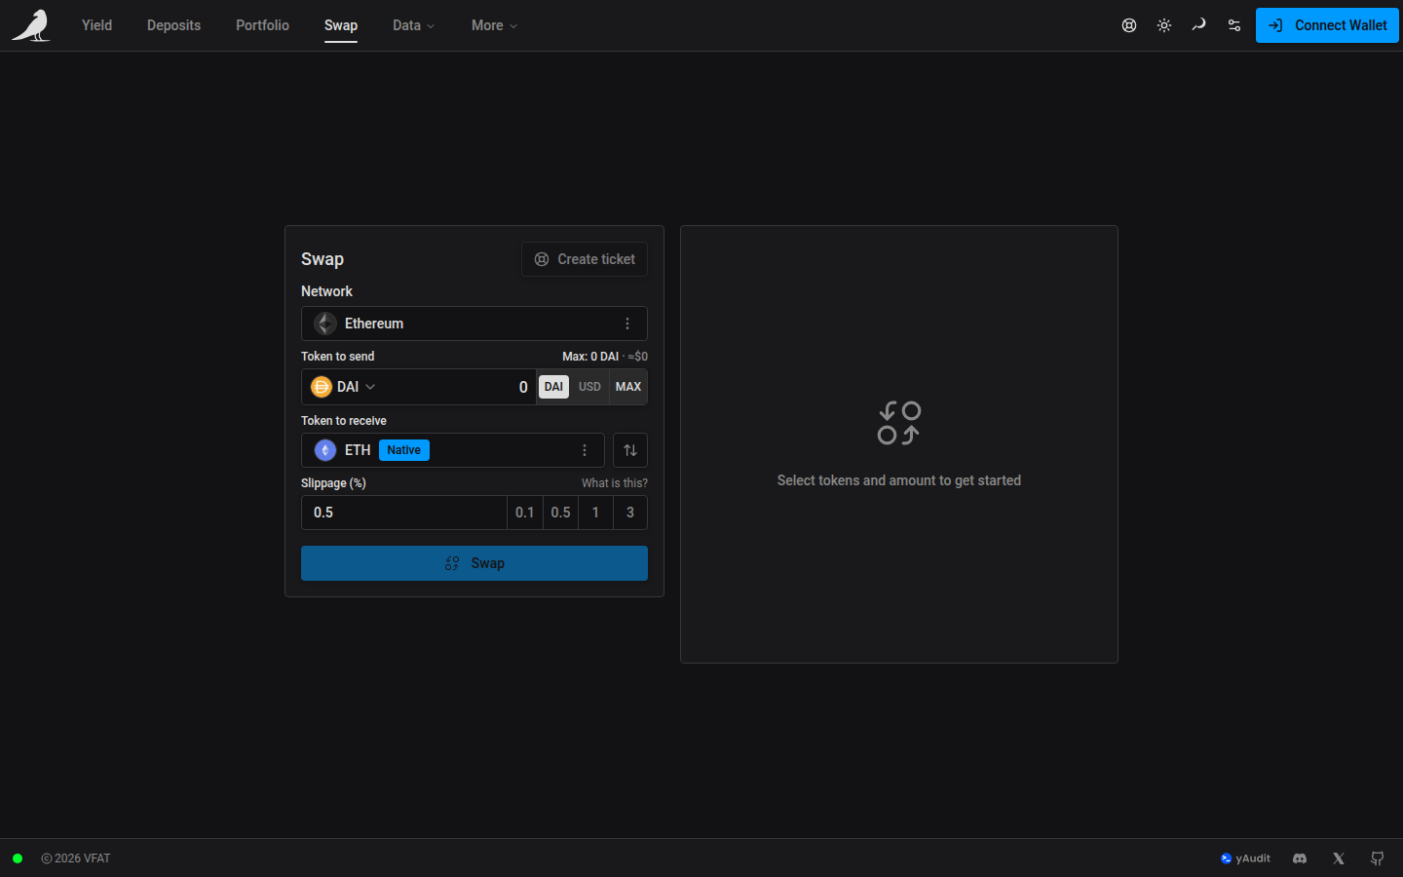Click the Connect Wallet button
The image size is (1403, 877).
[x=1327, y=25]
